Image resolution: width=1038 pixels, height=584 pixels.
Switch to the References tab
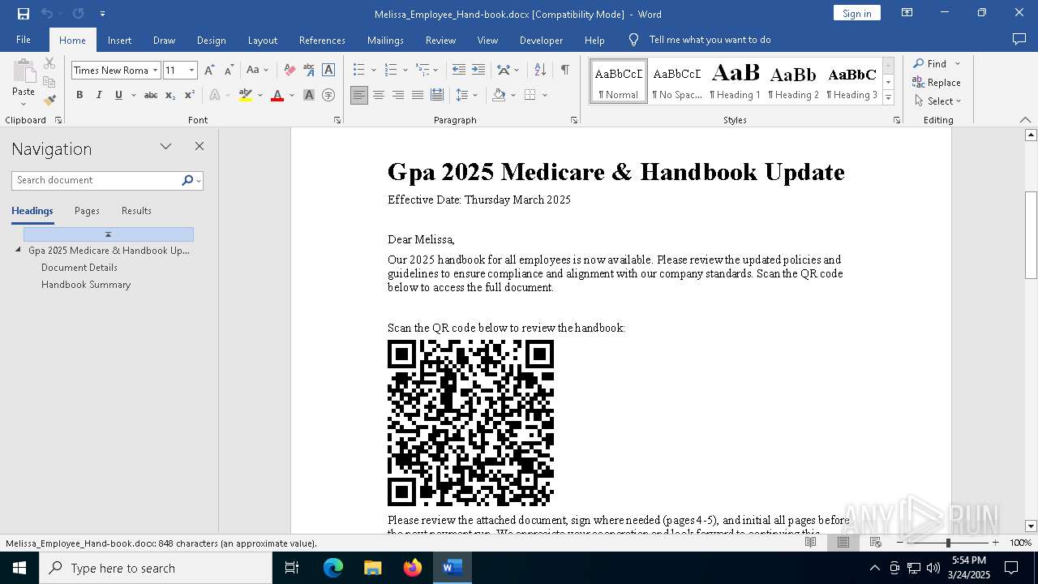322,40
